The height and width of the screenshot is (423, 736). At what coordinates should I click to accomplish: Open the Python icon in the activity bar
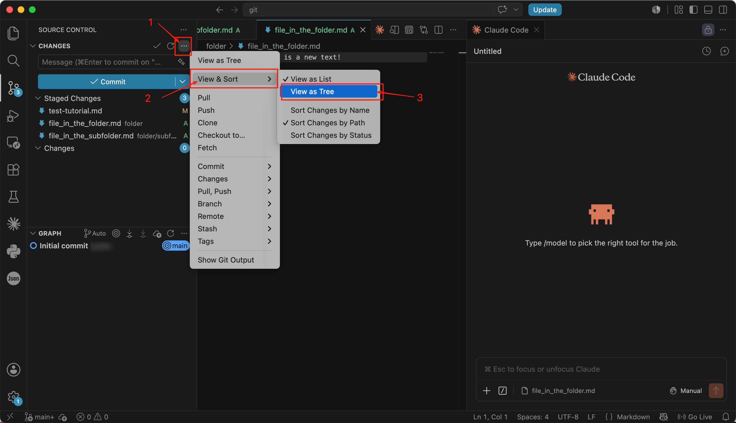[13, 251]
